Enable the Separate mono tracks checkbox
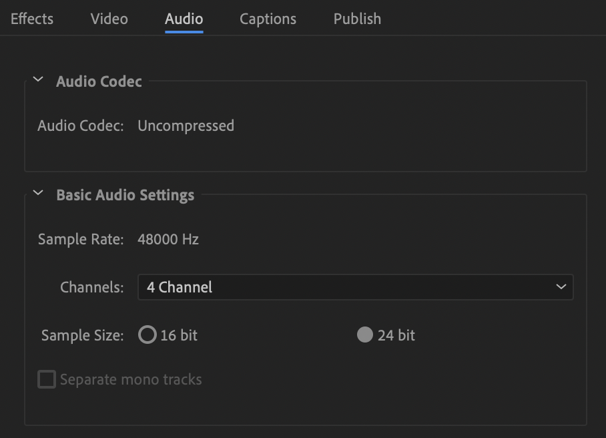This screenshot has height=438, width=606. click(x=47, y=379)
